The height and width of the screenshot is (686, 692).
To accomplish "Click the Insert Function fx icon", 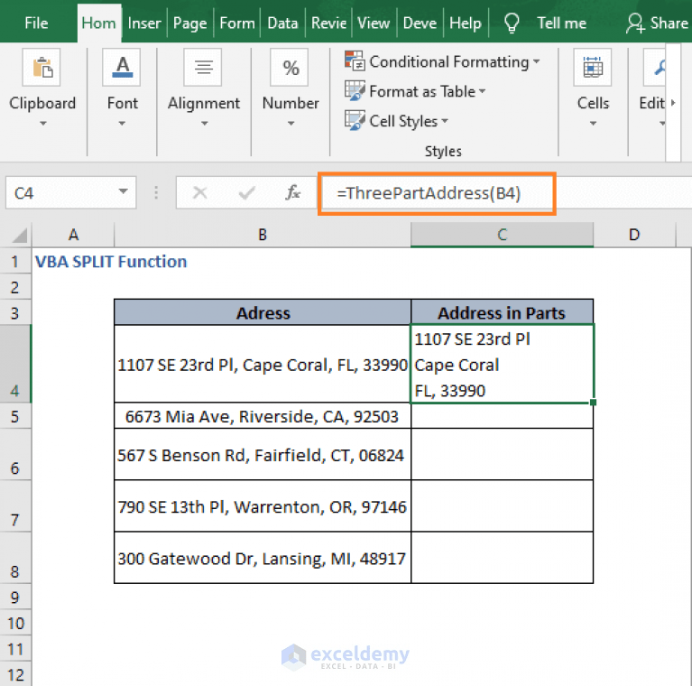I will tap(292, 192).
